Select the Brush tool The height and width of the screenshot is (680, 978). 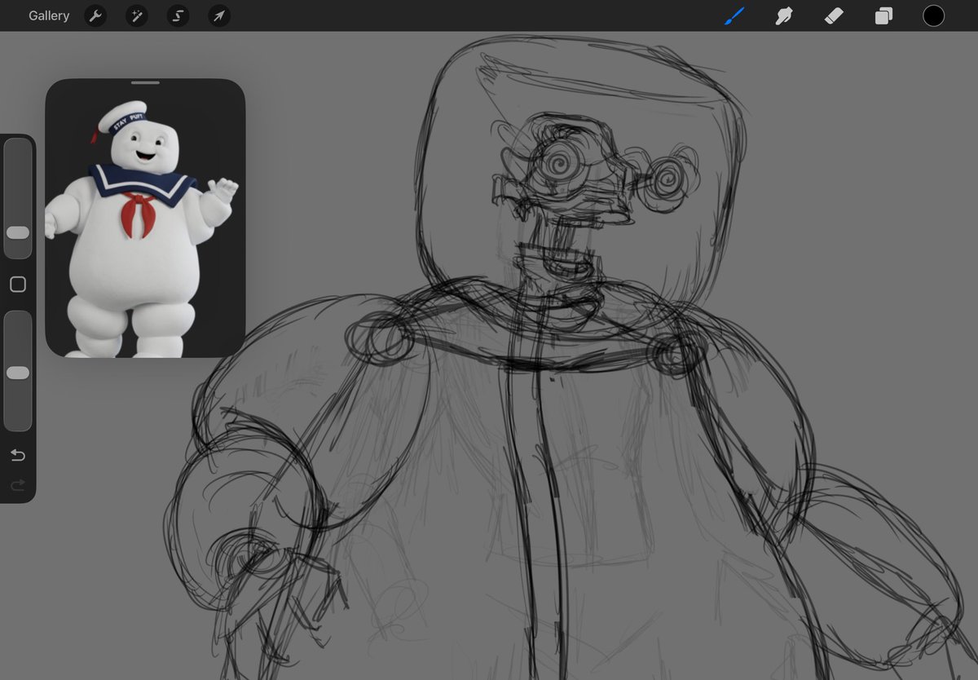(735, 15)
